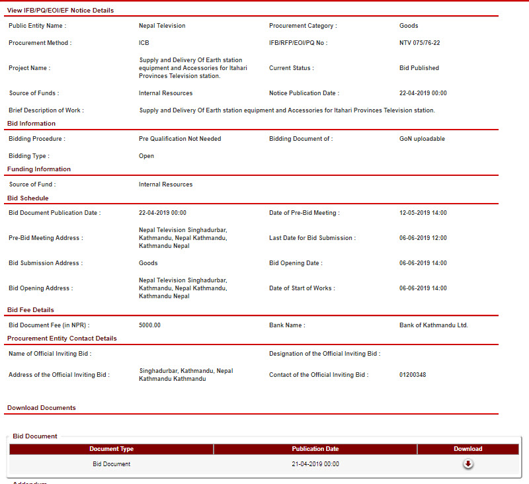This screenshot has width=529, height=484.
Task: Select the Bid Document row label
Action: point(111,464)
